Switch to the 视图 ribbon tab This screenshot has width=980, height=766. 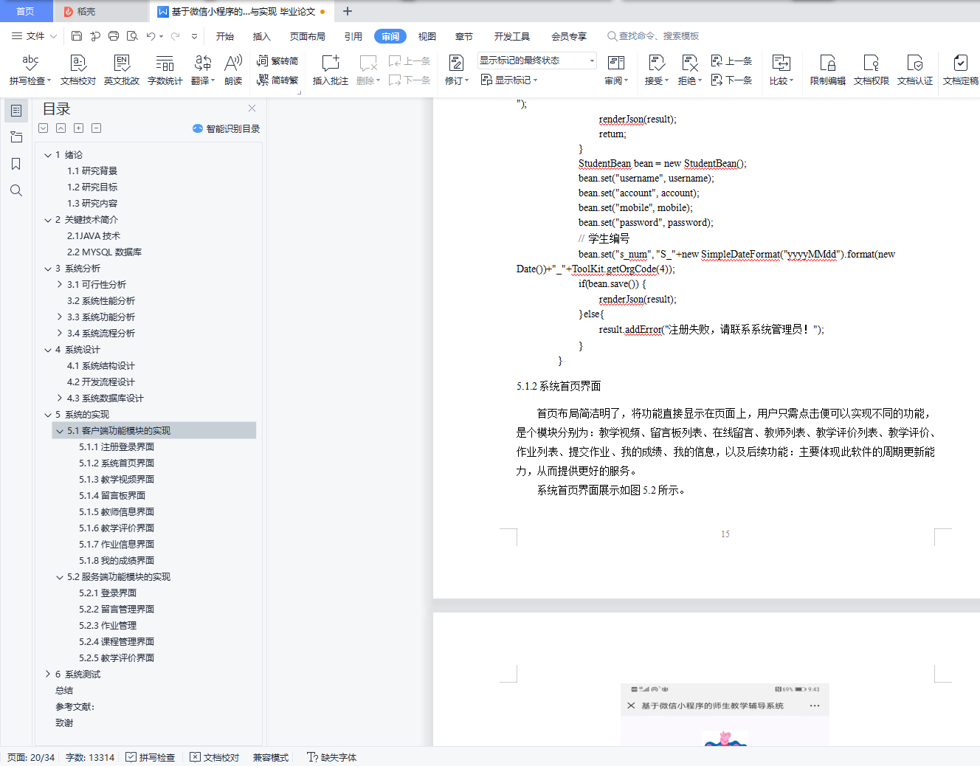pyautogui.click(x=427, y=36)
